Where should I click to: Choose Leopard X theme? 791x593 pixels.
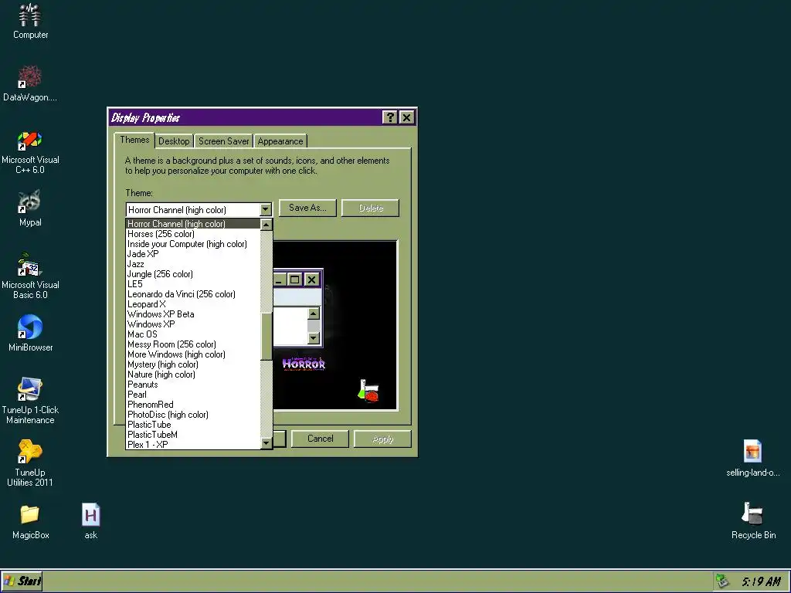pos(192,304)
